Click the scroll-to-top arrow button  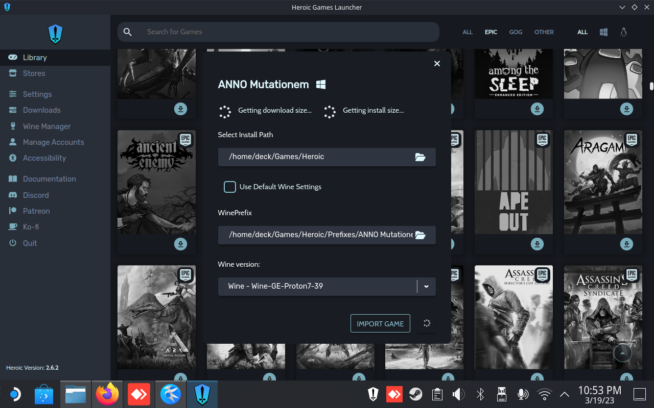coord(622,352)
